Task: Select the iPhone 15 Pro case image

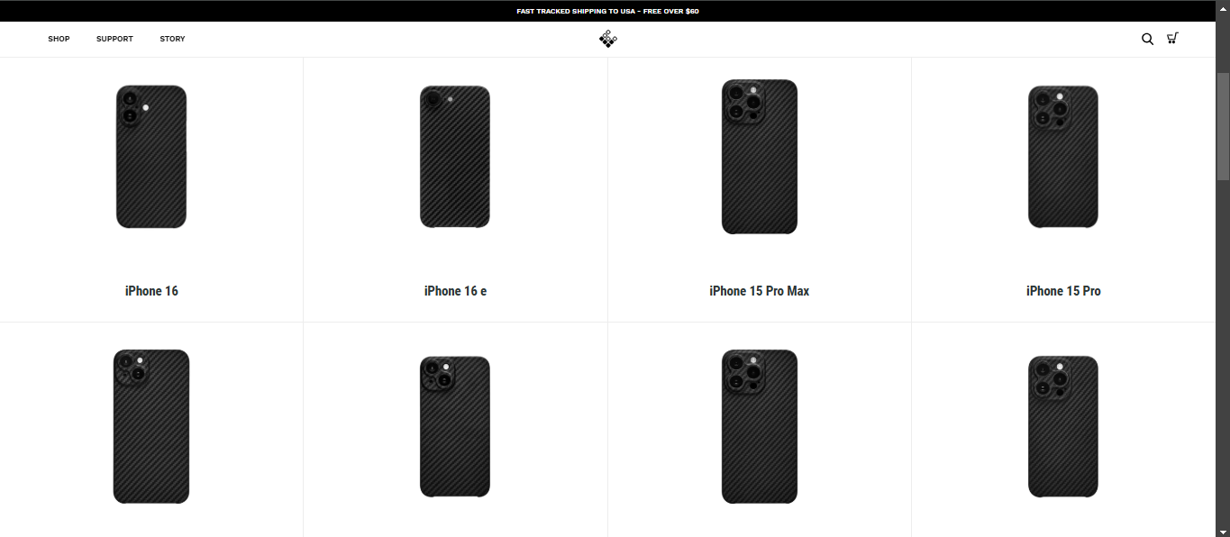Action: 1063,157
